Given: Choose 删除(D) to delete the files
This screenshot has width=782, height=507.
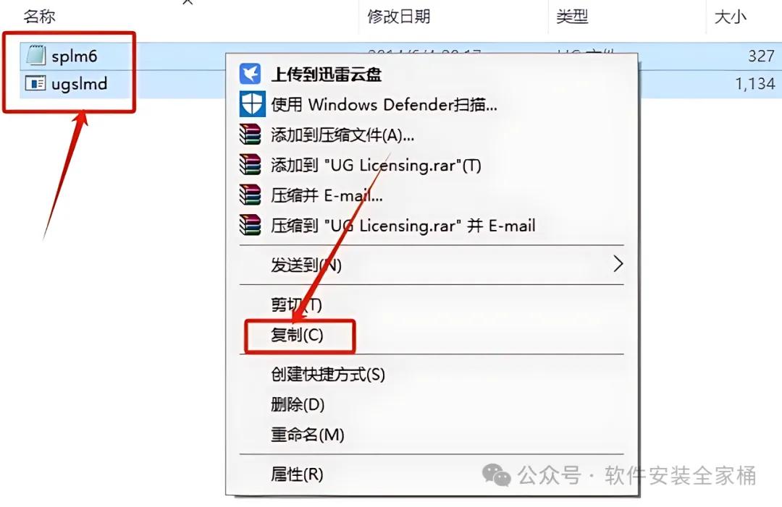Looking at the screenshot, I should [298, 404].
